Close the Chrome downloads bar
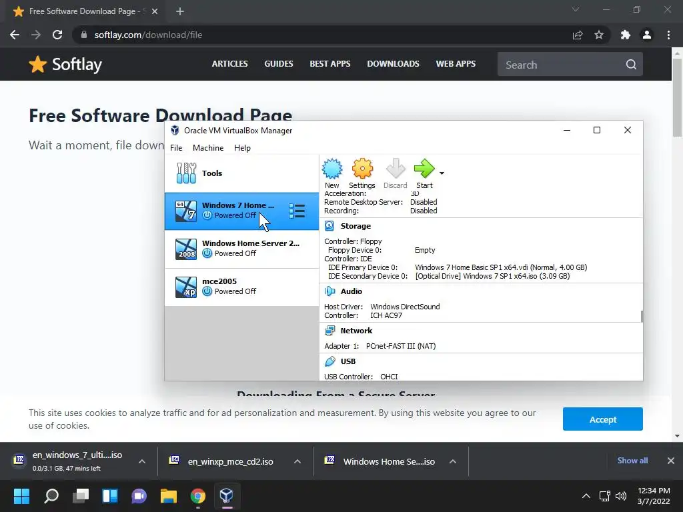 coord(671,461)
